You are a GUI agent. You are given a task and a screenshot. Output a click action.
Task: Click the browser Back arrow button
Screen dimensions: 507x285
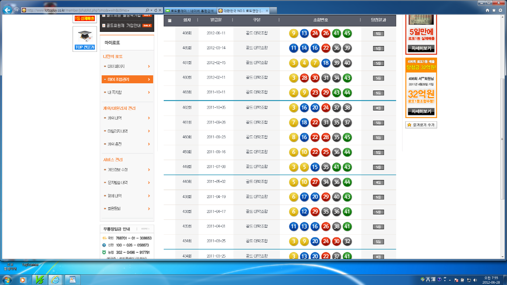click(x=7, y=10)
